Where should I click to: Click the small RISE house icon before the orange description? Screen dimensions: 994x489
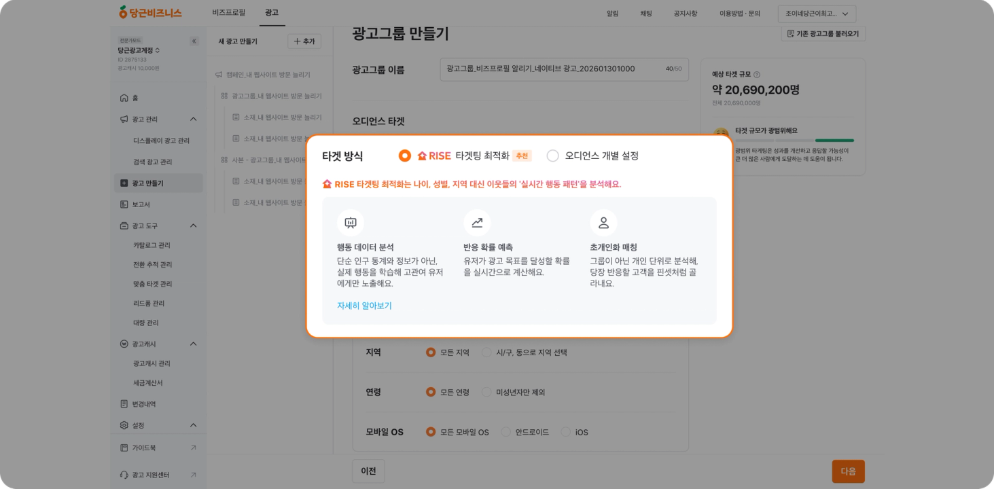point(327,184)
